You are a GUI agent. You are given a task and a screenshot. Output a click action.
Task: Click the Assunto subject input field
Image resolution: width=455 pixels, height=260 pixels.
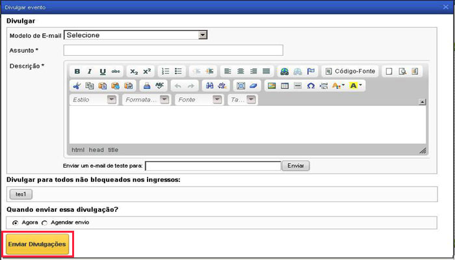pyautogui.click(x=173, y=50)
